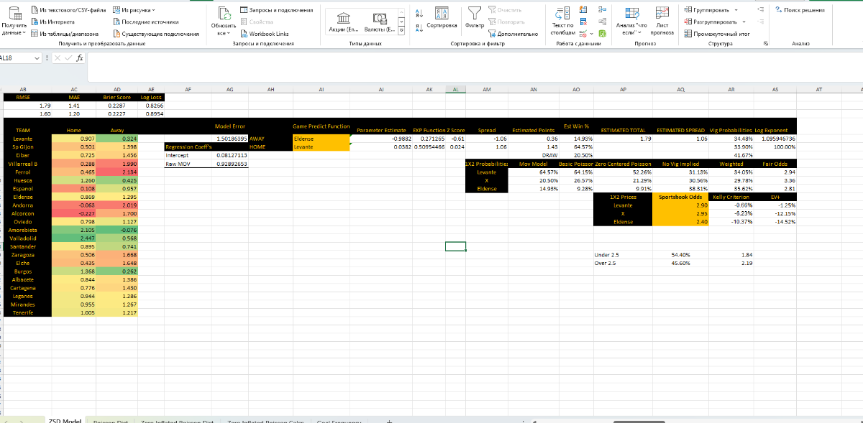
Task: Open the Goal Frequency sheet tab
Action: tap(338, 422)
